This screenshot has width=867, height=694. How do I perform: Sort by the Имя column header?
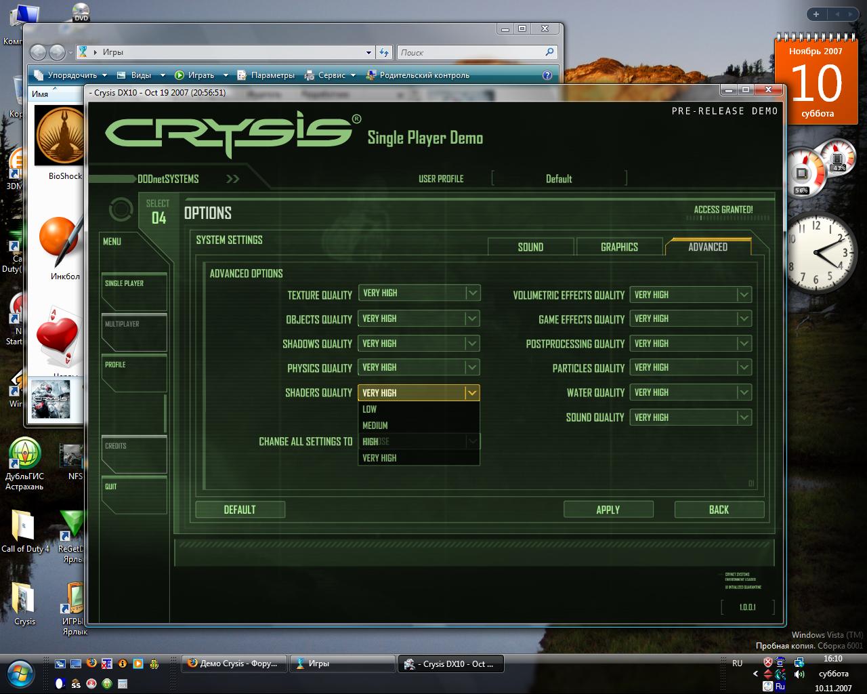coord(40,94)
